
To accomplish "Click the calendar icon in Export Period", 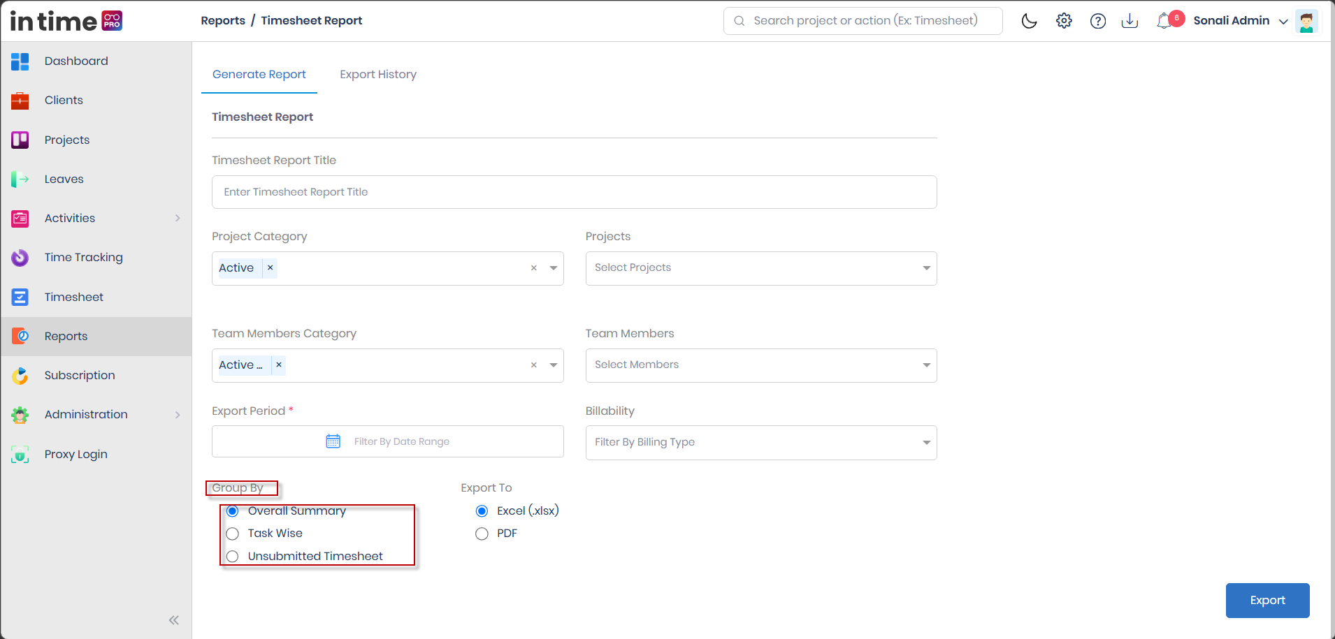I will click(333, 441).
